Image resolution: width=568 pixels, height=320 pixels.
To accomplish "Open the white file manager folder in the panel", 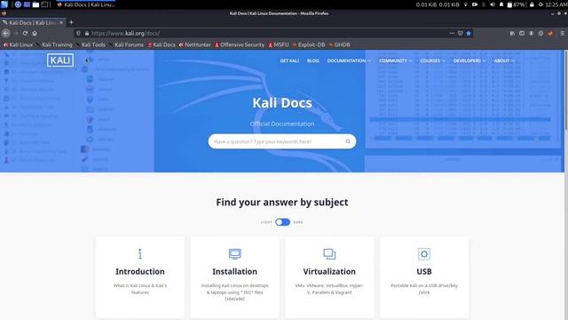I will pos(35,4).
